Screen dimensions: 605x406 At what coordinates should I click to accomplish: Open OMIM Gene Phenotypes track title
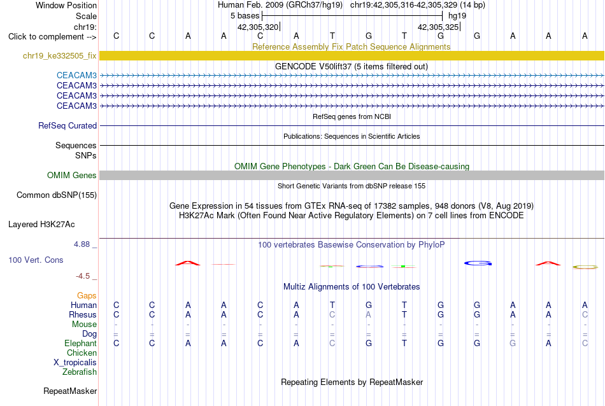pyautogui.click(x=352, y=166)
